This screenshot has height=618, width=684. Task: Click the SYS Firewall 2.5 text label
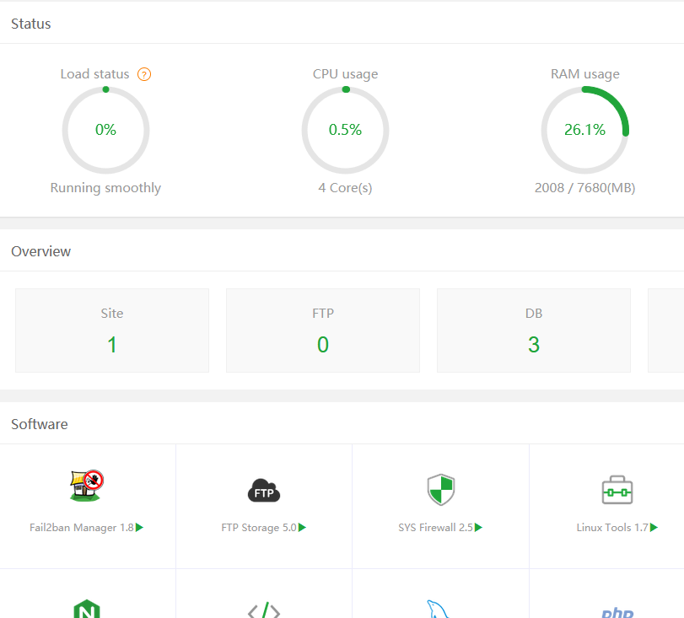pos(435,528)
